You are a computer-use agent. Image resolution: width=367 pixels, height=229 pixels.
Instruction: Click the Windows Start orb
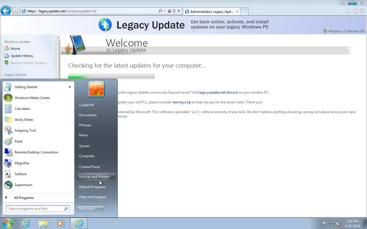7,223
